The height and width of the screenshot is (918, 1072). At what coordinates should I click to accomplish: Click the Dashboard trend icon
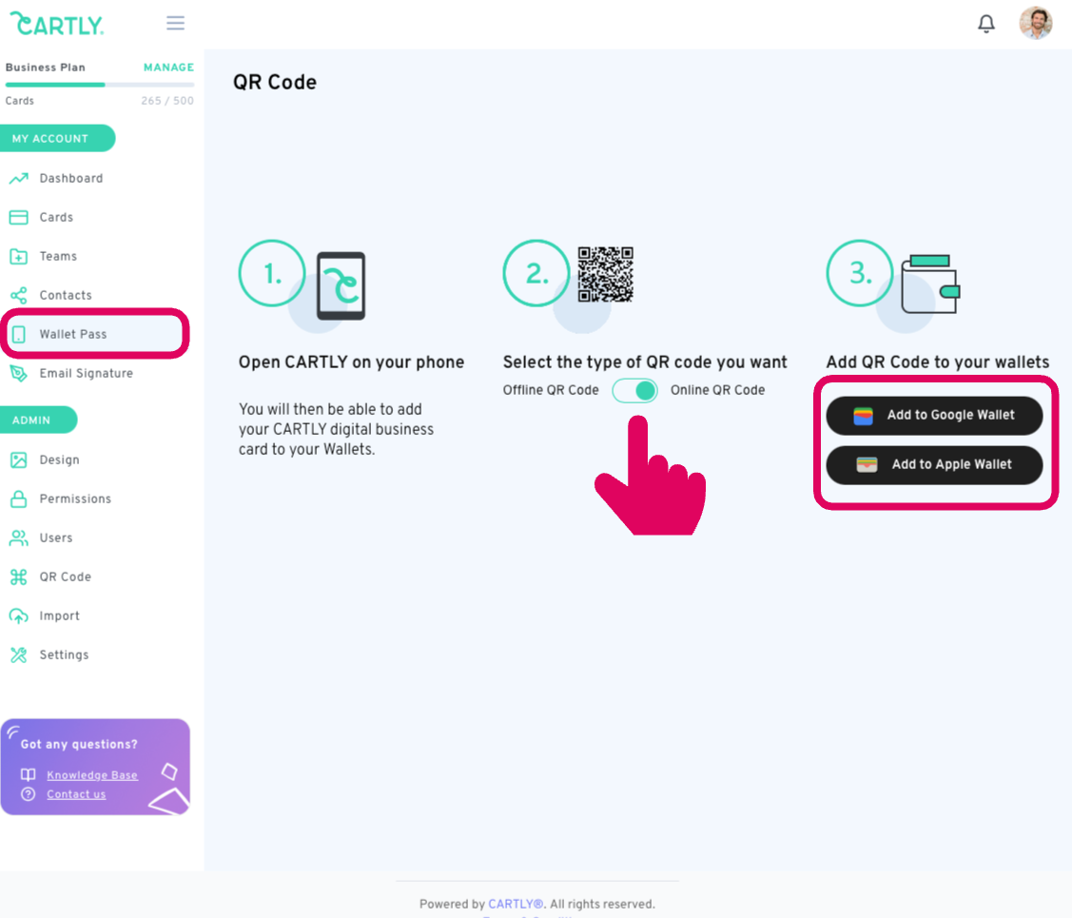[x=18, y=179]
